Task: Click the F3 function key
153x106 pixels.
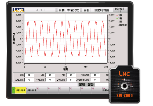Action: [x=42, y=90]
